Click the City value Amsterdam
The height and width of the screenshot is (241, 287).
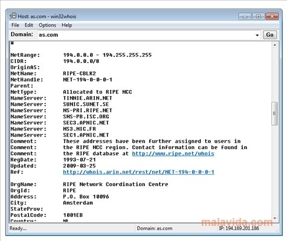click(78, 203)
